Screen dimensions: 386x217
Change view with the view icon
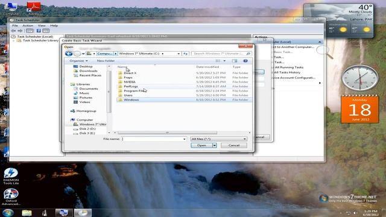tap(218, 61)
